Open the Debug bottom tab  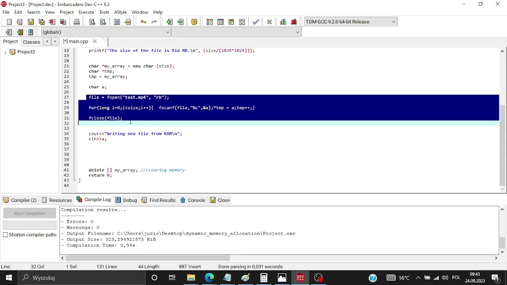(x=126, y=200)
